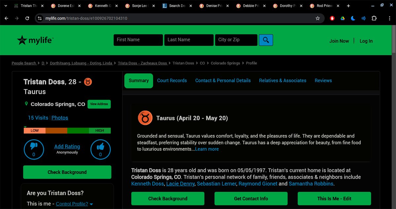Open the Sebastian Lerner profile link
Viewport: 396px width, 209px height.
click(x=217, y=184)
